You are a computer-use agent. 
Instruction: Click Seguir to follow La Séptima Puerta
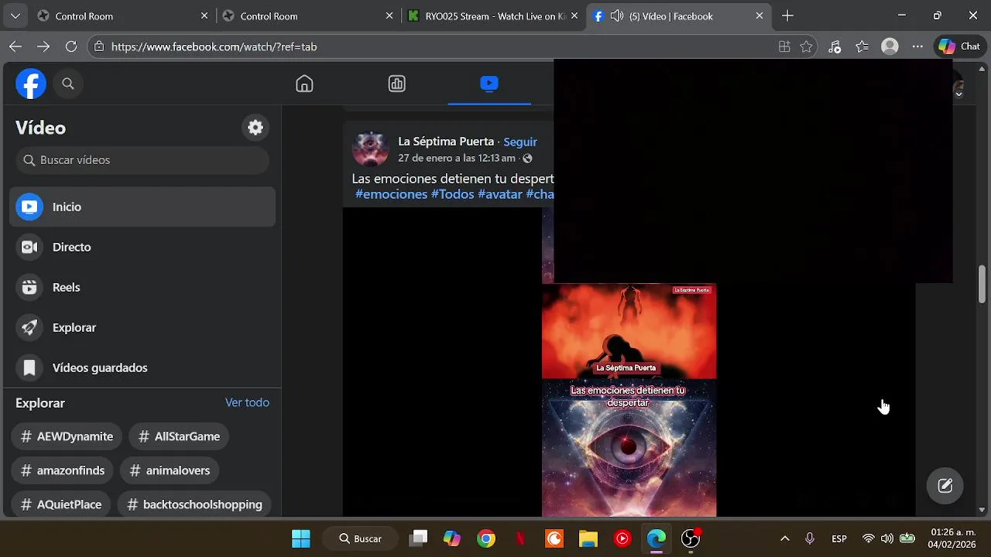coord(520,142)
